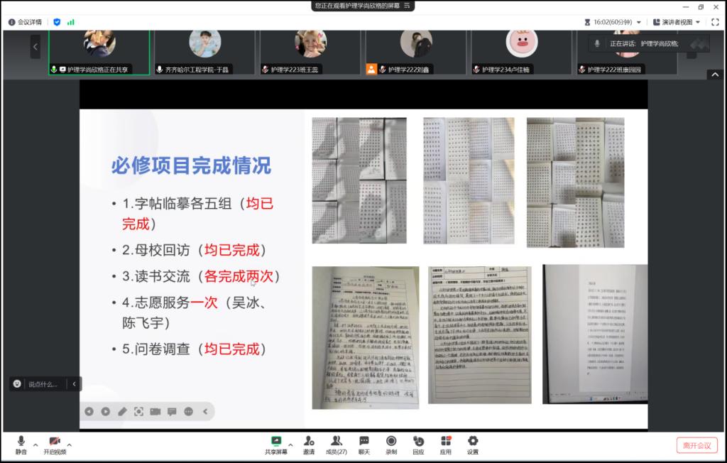This screenshot has width=727, height=463.
Task: Click the green security shield icon
Action: [57, 22]
